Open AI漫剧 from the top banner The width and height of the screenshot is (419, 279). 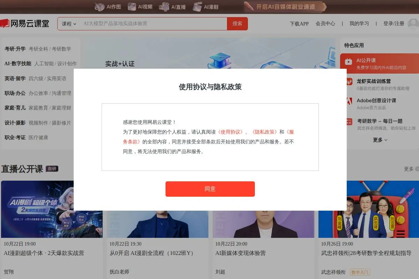pyautogui.click(x=206, y=7)
